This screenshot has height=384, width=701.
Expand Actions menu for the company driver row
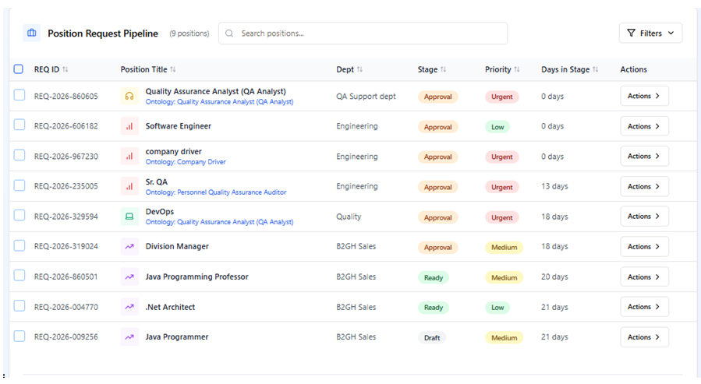(x=644, y=157)
